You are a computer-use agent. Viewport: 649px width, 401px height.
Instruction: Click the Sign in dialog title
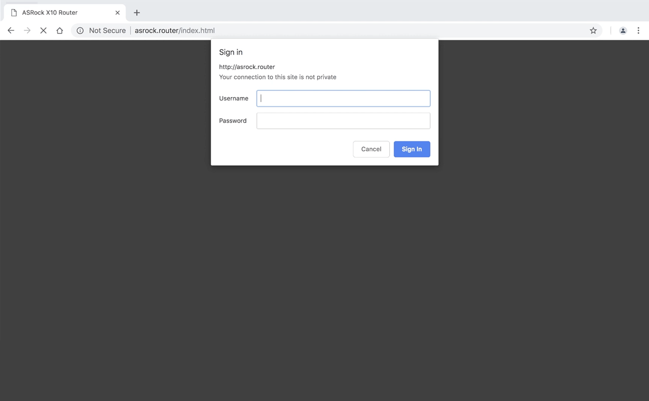[231, 52]
